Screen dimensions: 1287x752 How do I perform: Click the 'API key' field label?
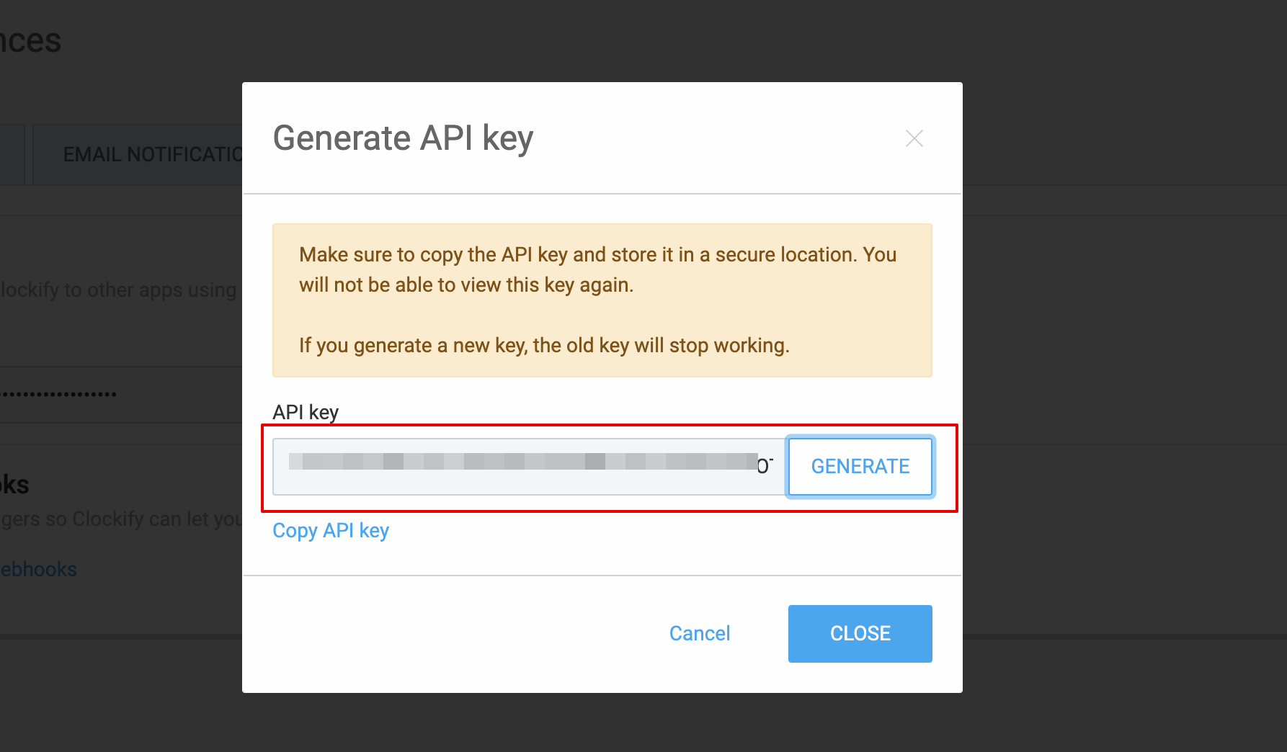point(306,412)
